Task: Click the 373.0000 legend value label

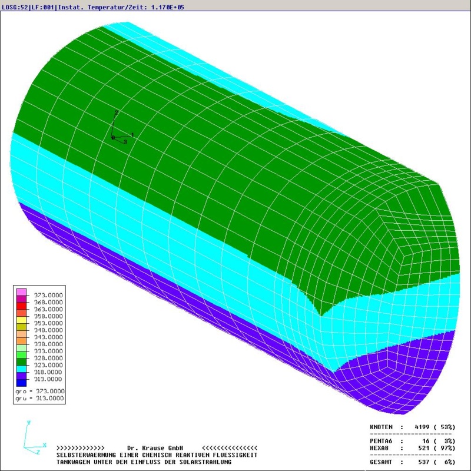Action: (48, 295)
